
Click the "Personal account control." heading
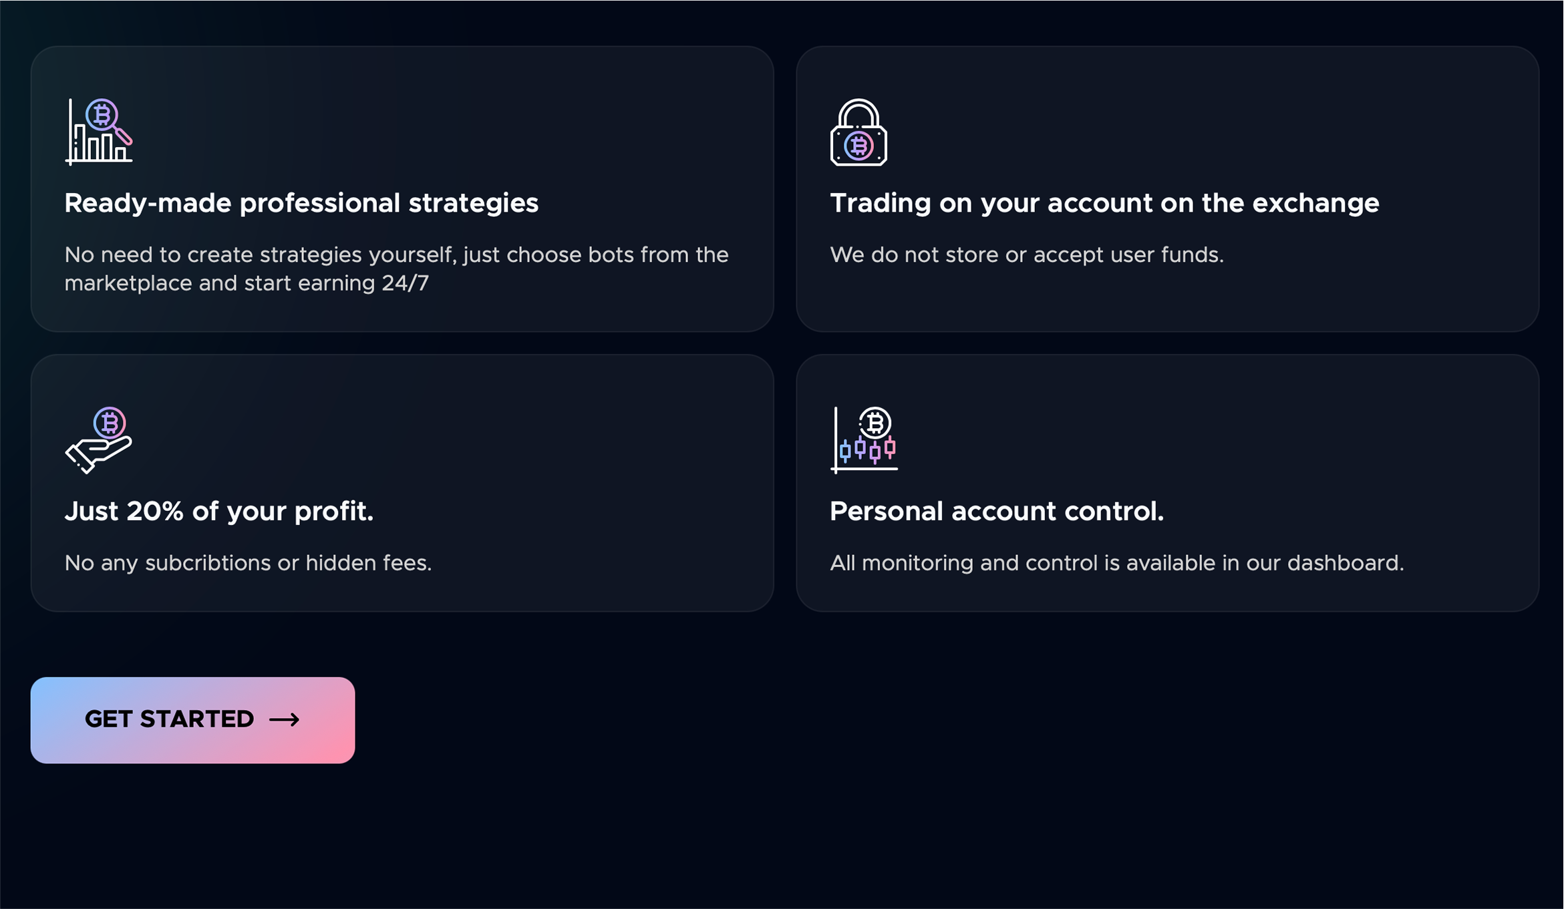996,512
